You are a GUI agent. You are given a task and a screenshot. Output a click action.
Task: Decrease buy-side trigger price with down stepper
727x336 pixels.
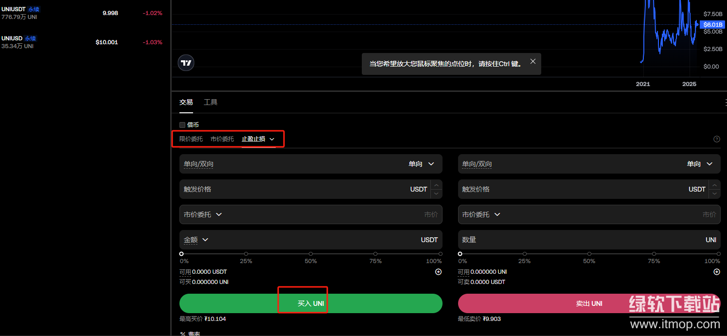436,194
